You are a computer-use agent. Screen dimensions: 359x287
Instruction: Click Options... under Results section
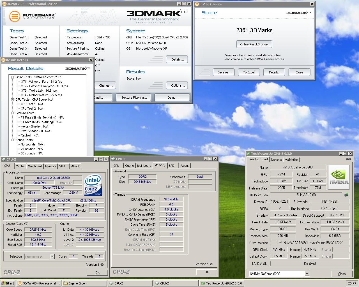click(178, 85)
